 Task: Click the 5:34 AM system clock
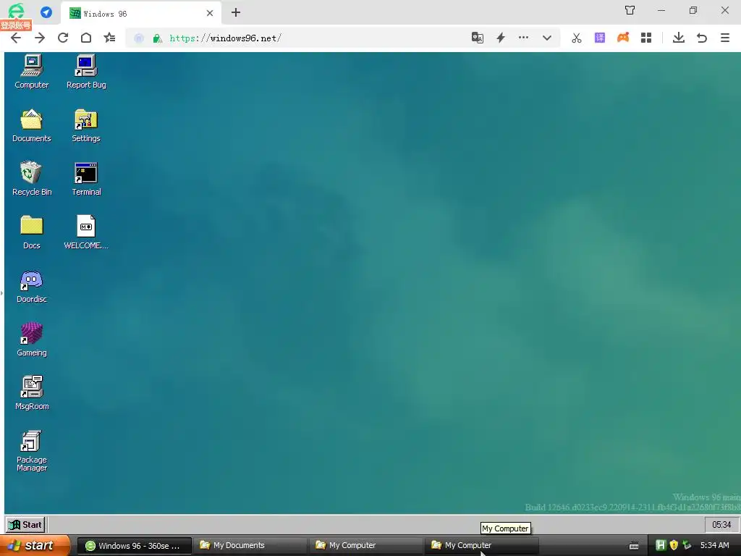pos(714,545)
